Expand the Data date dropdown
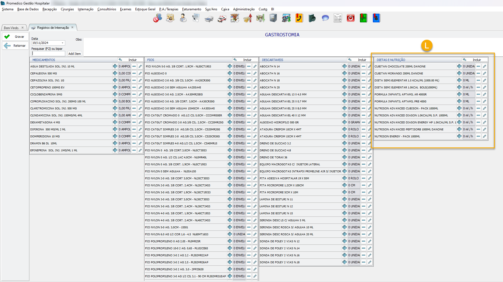Viewport: 503px width, 282px height. pos(62,43)
